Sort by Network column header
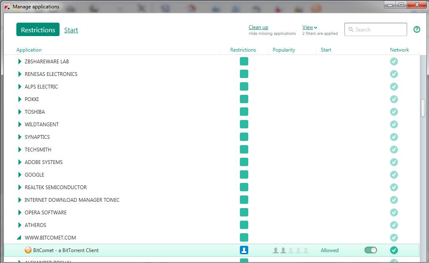 (x=400, y=50)
